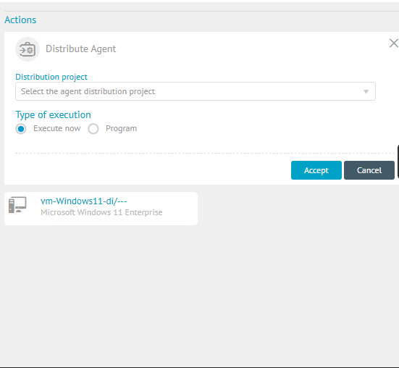Click the "Execute now" option label
399x368 pixels.
[x=57, y=128]
